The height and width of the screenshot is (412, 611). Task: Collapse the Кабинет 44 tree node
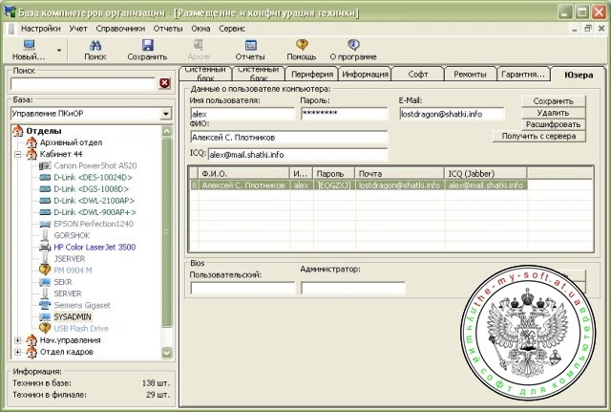point(19,155)
